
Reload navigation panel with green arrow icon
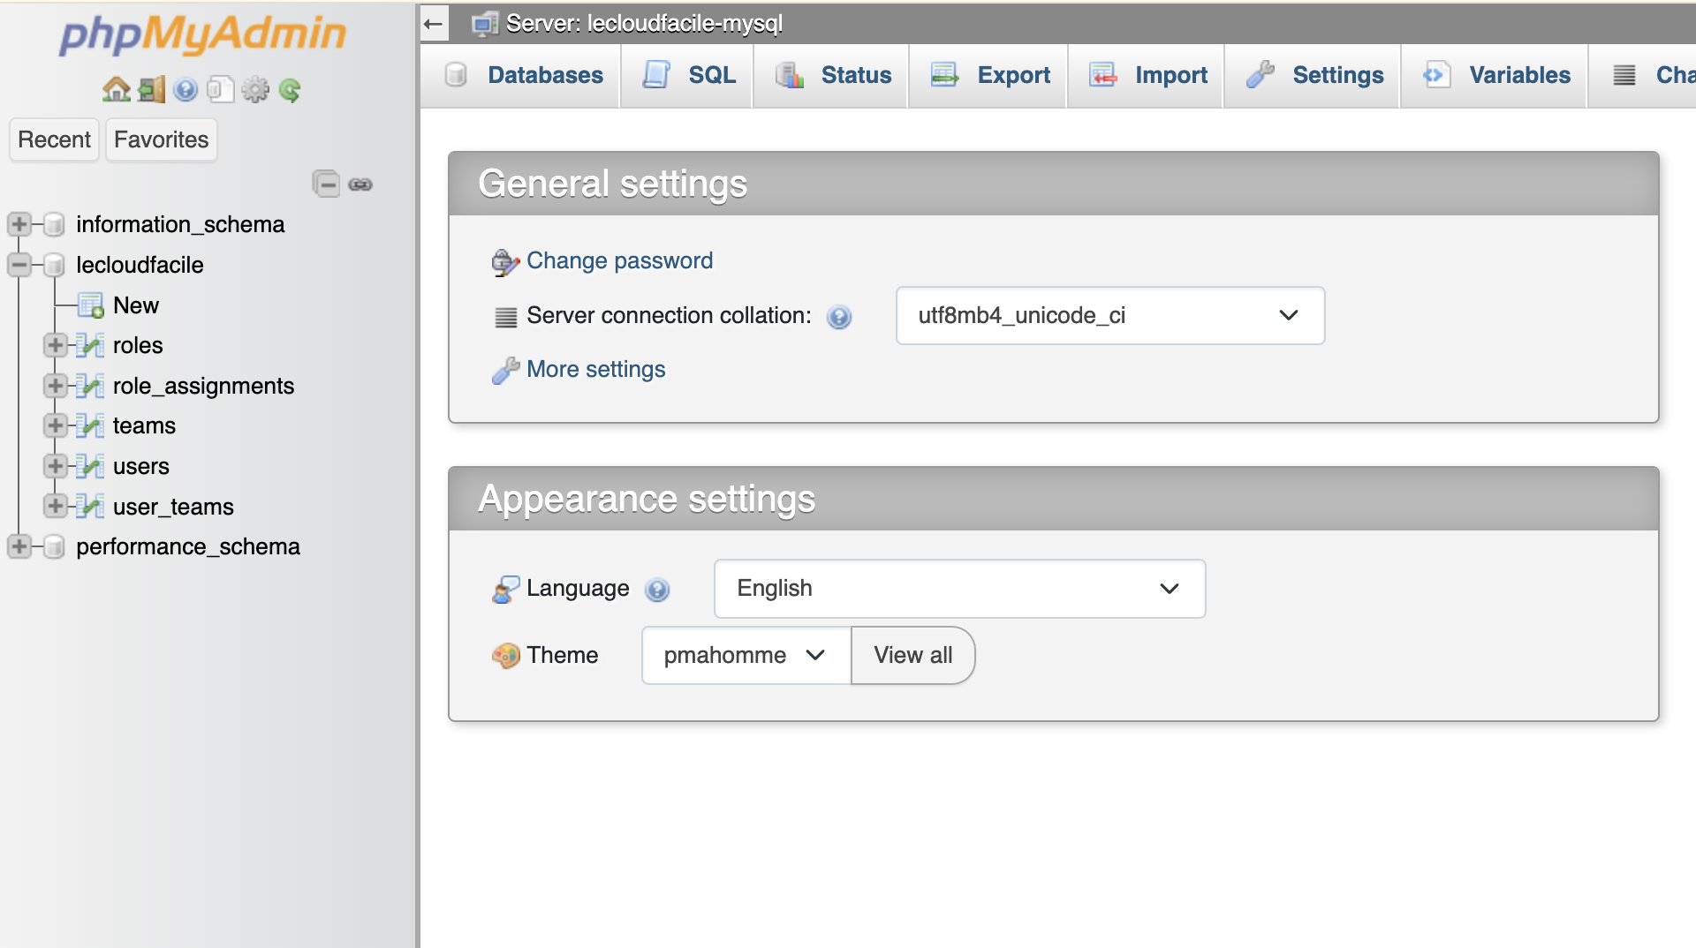[290, 89]
